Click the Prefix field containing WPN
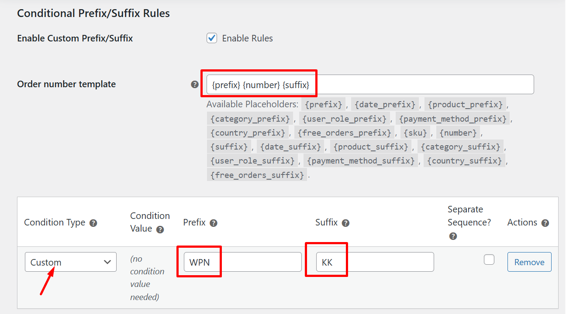566x314 pixels. pos(240,262)
